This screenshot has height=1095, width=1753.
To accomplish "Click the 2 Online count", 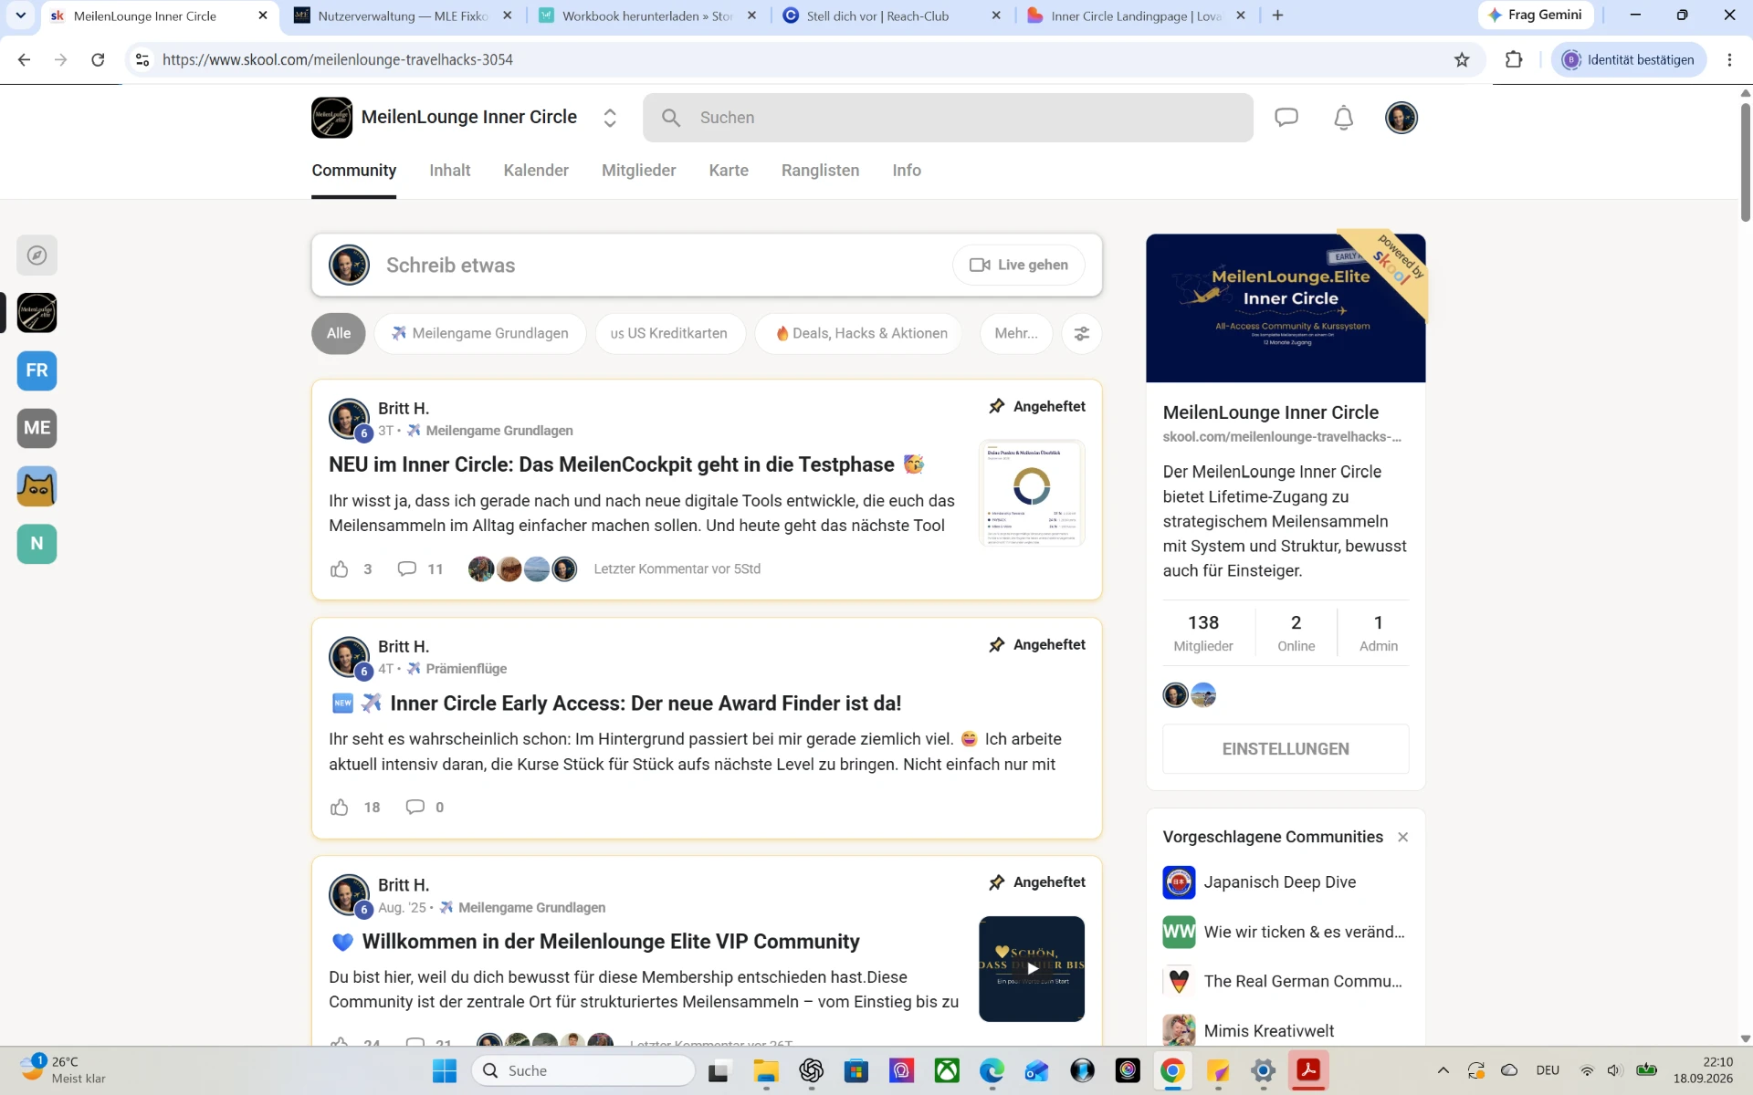I will (x=1296, y=633).
